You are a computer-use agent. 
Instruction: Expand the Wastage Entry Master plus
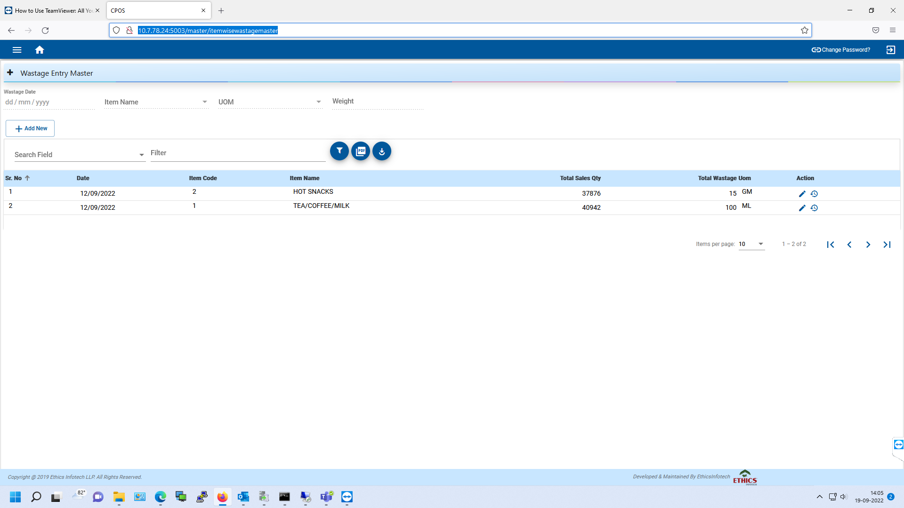10,73
